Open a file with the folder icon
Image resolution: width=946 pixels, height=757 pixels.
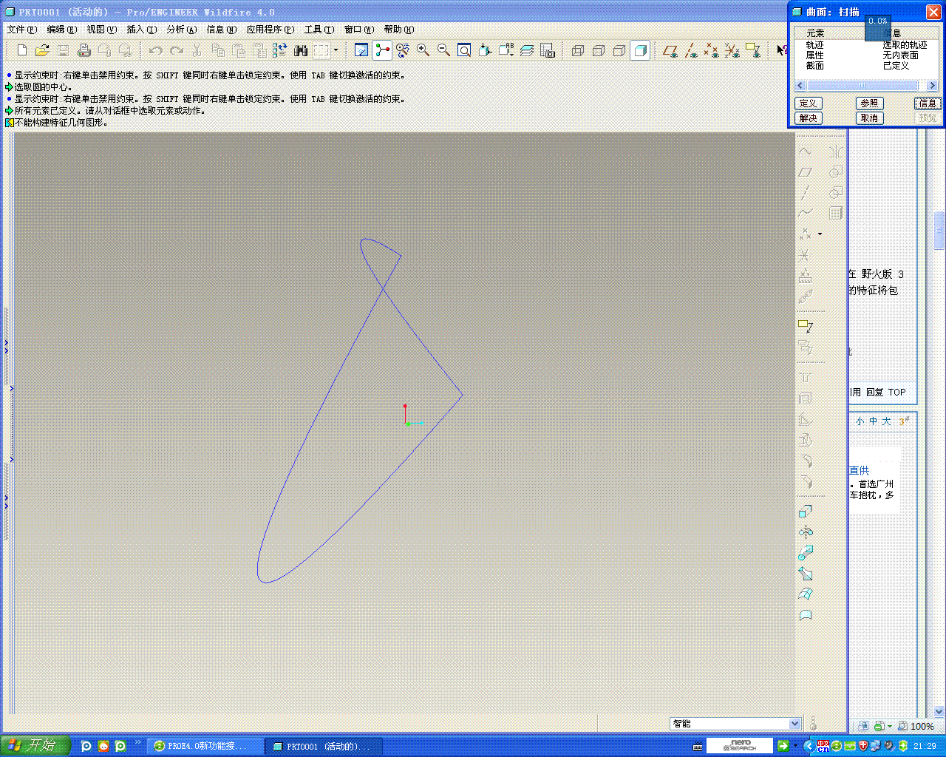click(42, 50)
